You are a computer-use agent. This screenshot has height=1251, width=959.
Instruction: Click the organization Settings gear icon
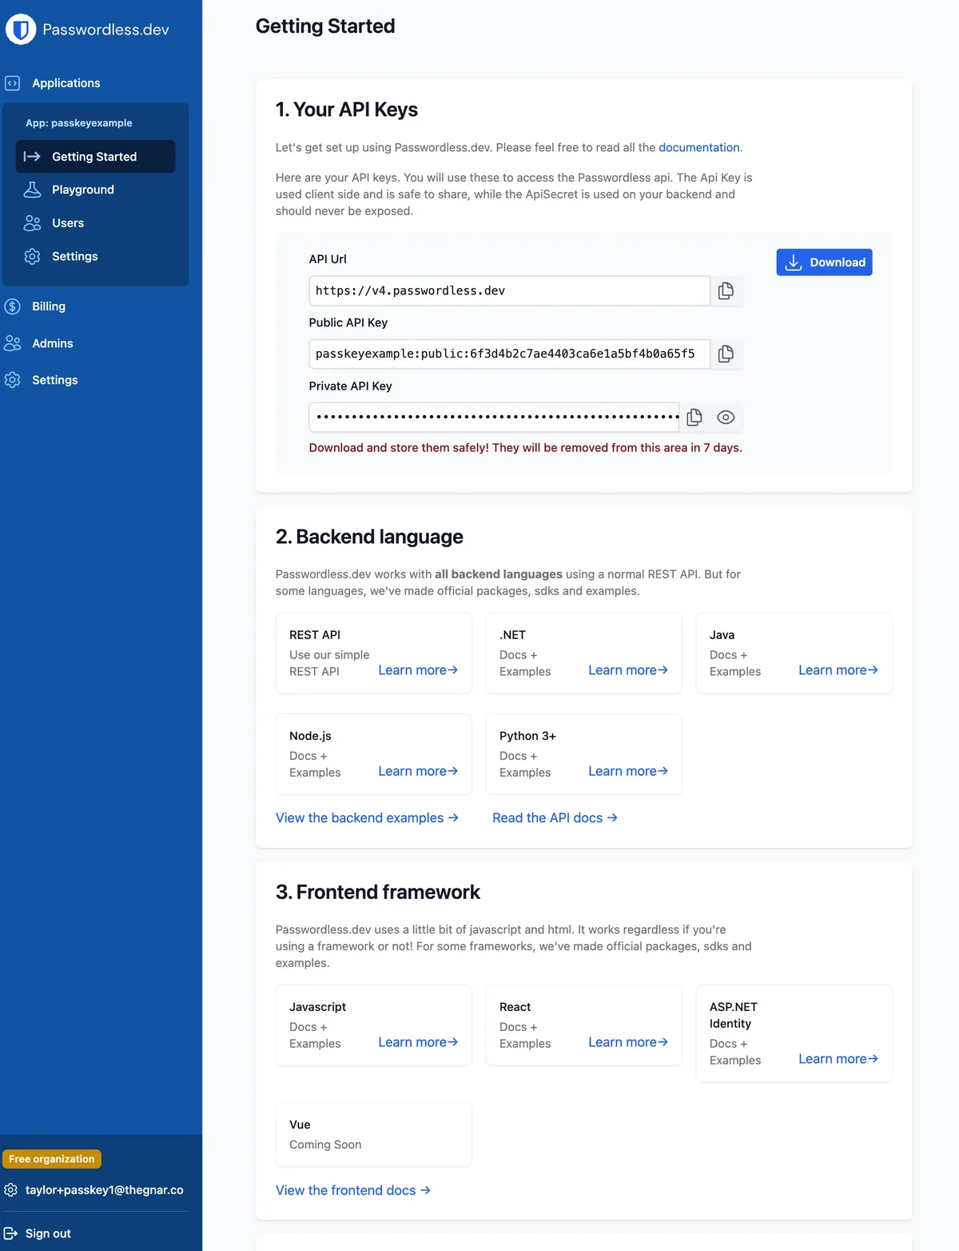click(12, 380)
